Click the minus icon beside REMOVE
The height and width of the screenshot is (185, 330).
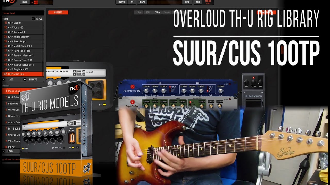pos(25,80)
